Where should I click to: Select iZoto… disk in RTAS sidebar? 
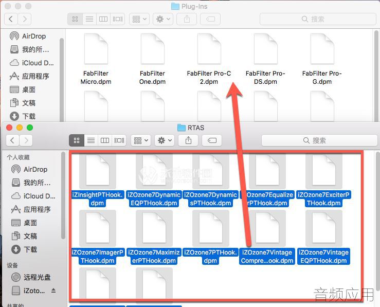pyautogui.click(x=28, y=290)
